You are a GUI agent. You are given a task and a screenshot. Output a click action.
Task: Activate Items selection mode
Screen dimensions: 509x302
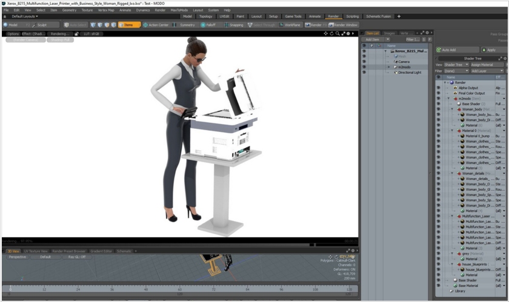pos(128,25)
